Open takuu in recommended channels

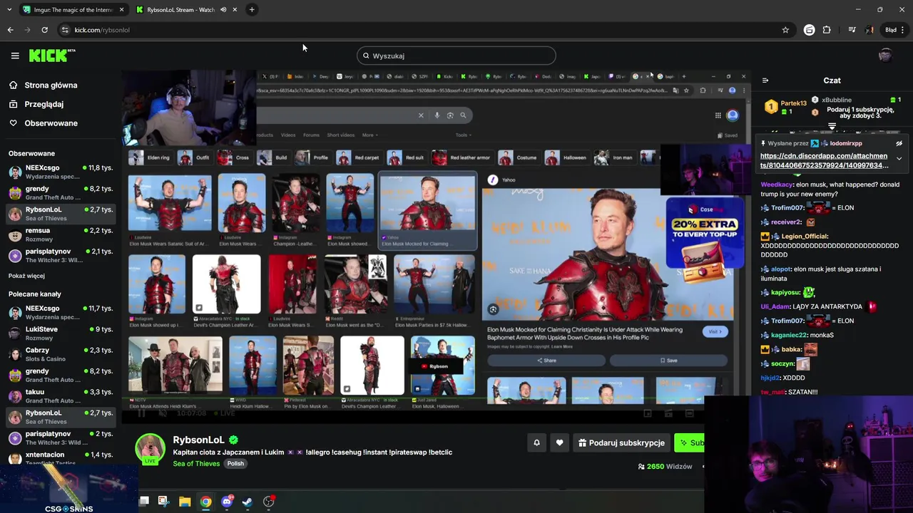[60, 396]
